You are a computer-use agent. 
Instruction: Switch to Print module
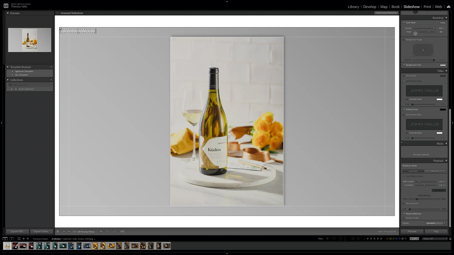point(427,7)
